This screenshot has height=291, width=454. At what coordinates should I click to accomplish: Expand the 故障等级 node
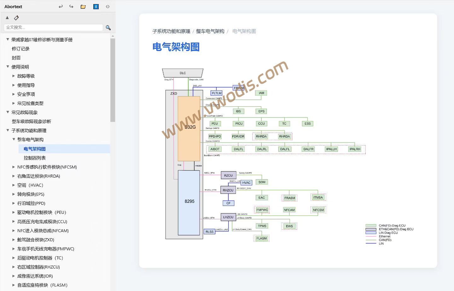tap(14, 76)
